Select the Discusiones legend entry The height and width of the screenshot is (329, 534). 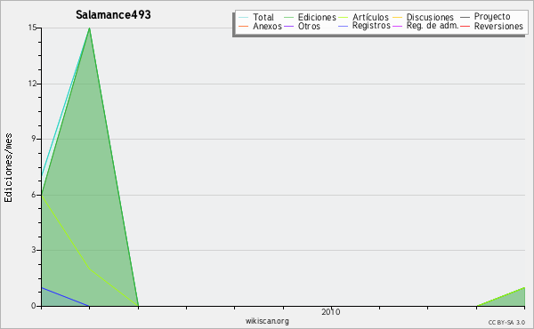coord(430,17)
